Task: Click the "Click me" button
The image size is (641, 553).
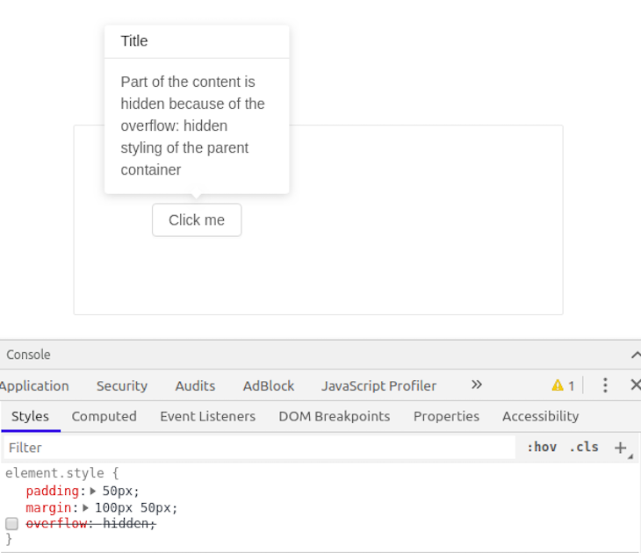Action: pos(197,220)
